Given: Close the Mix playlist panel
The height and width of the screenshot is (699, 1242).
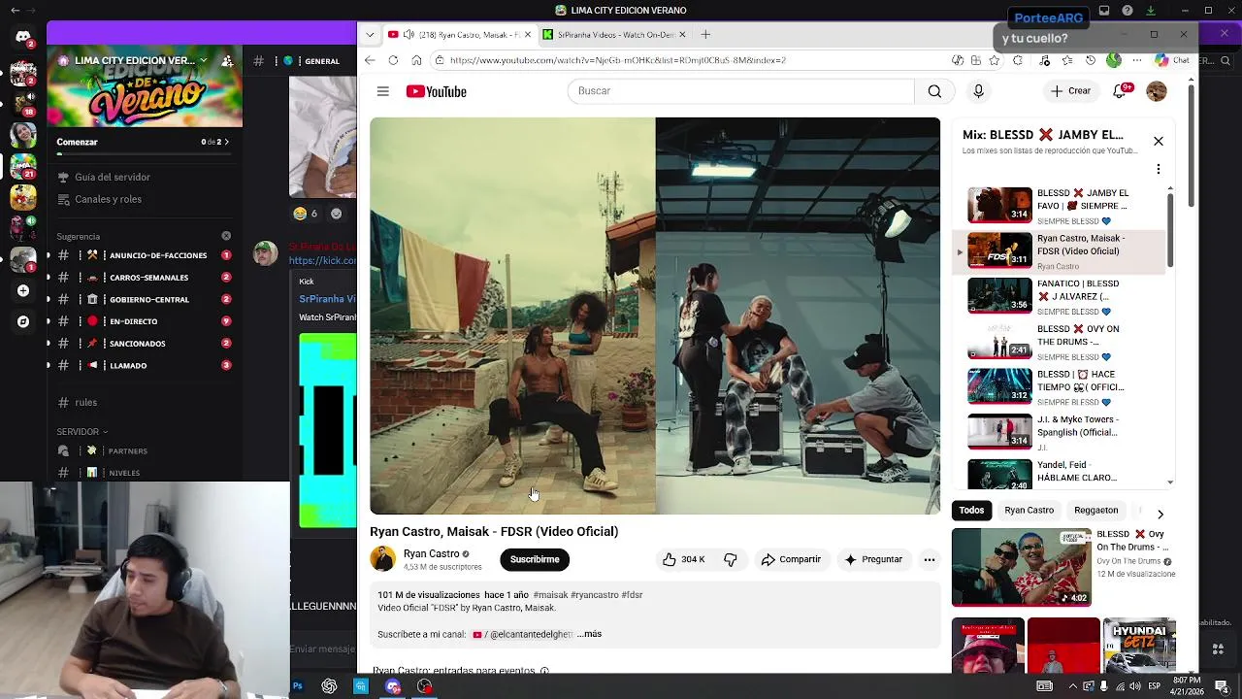Looking at the screenshot, I should tap(1159, 142).
